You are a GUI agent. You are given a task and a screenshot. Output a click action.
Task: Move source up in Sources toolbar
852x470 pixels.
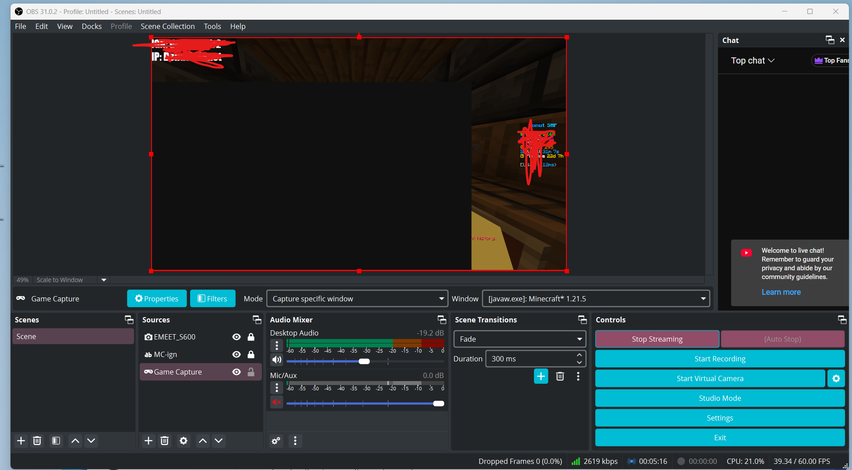pos(203,441)
